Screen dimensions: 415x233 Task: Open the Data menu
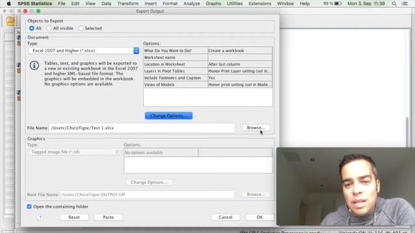[106, 3]
